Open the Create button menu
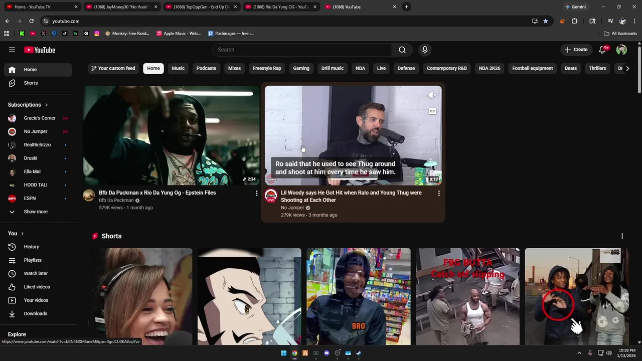642x361 pixels. click(x=576, y=50)
